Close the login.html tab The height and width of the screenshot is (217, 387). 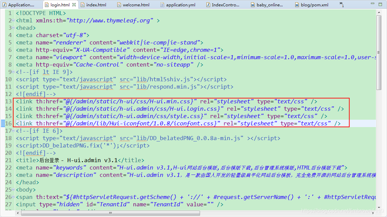pos(74,5)
